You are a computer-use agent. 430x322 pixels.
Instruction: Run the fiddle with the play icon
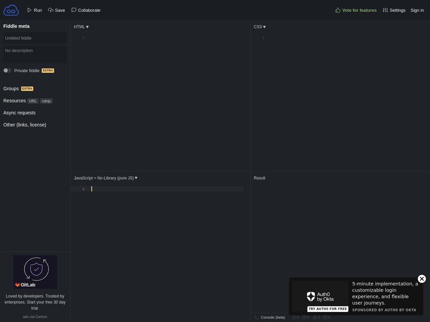click(x=30, y=10)
